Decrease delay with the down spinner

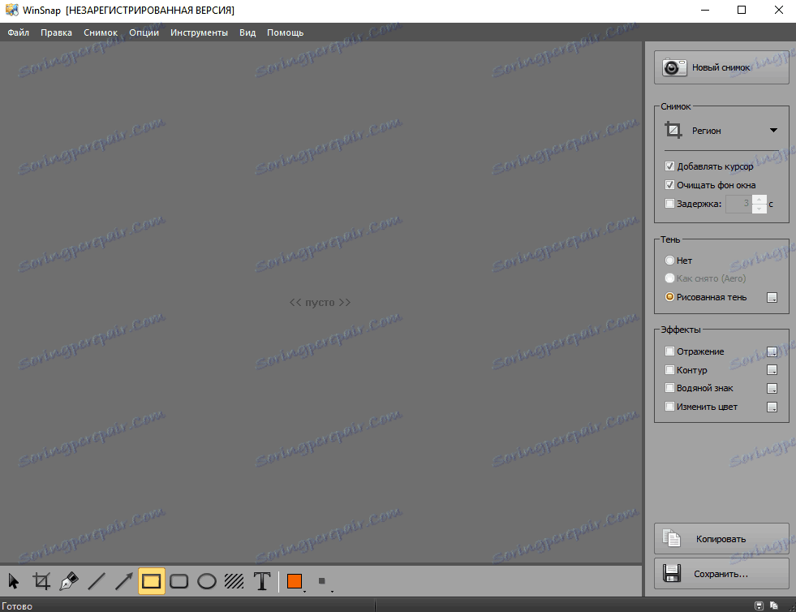pyautogui.click(x=759, y=209)
